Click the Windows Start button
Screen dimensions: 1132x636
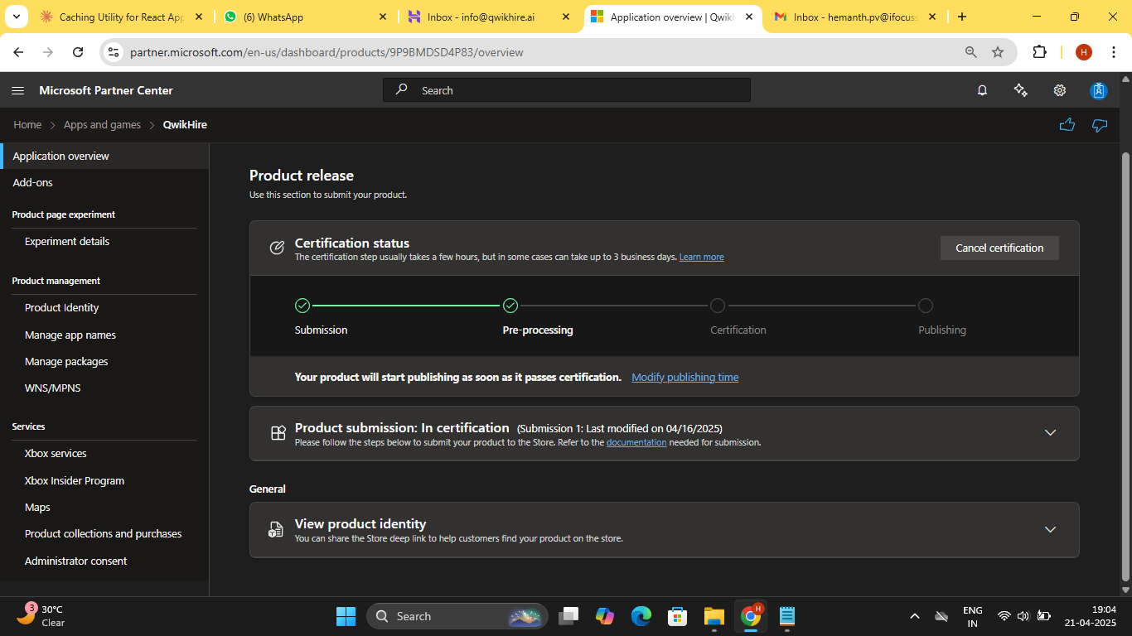tap(346, 616)
